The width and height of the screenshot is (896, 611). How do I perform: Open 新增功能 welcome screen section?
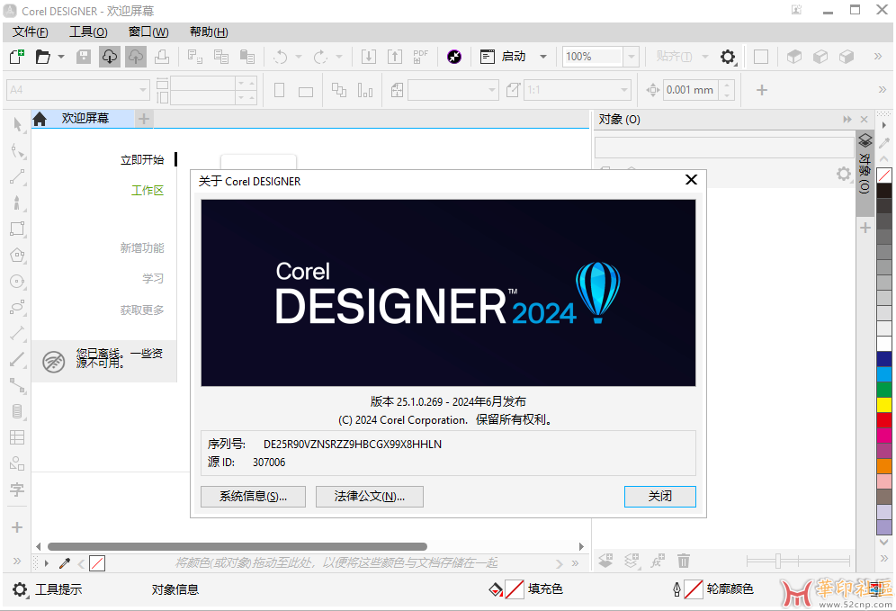[142, 247]
